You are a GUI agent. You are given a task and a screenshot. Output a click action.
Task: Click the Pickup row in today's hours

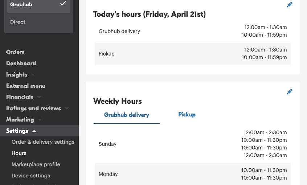193,54
